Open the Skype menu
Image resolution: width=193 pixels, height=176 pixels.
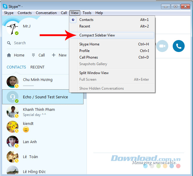pos(9,13)
